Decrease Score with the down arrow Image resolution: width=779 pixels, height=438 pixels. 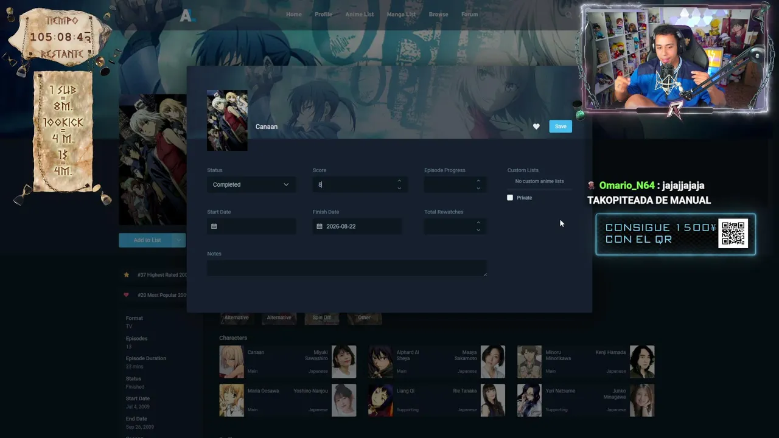(399, 188)
